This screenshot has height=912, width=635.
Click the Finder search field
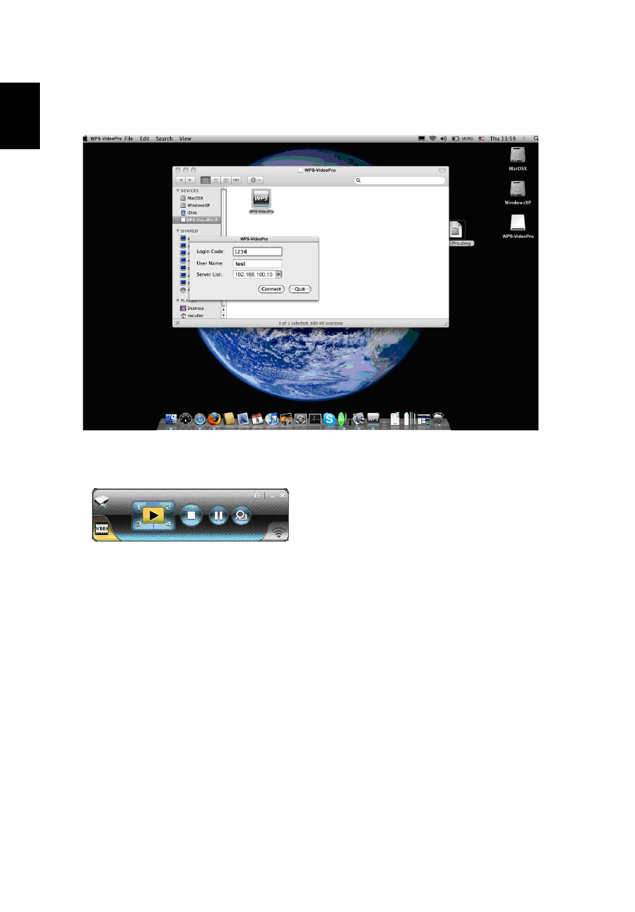click(399, 180)
